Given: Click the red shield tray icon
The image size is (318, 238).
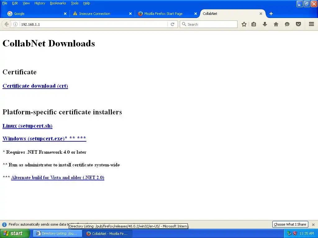Looking at the screenshot, I should pos(295,233).
